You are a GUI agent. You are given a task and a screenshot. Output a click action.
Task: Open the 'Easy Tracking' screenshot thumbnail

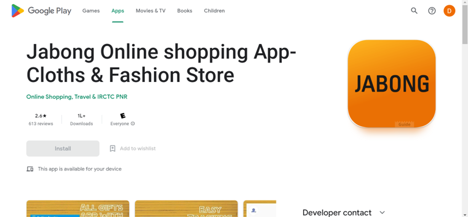(x=186, y=209)
